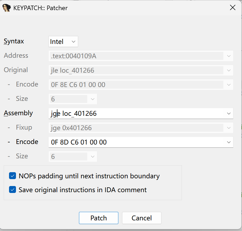Click the Fixup label
This screenshot has width=242, height=231.
pyautogui.click(x=24, y=127)
